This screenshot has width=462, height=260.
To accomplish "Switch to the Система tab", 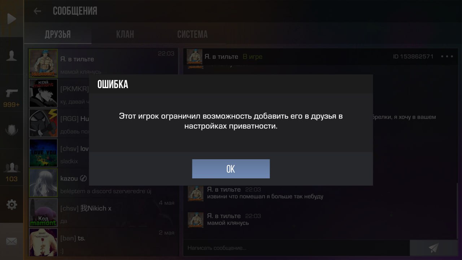I will [192, 34].
